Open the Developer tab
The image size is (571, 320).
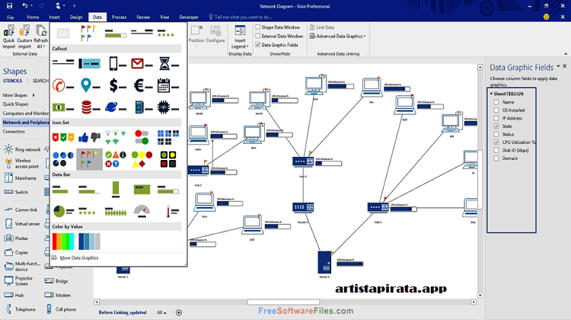[x=189, y=17]
